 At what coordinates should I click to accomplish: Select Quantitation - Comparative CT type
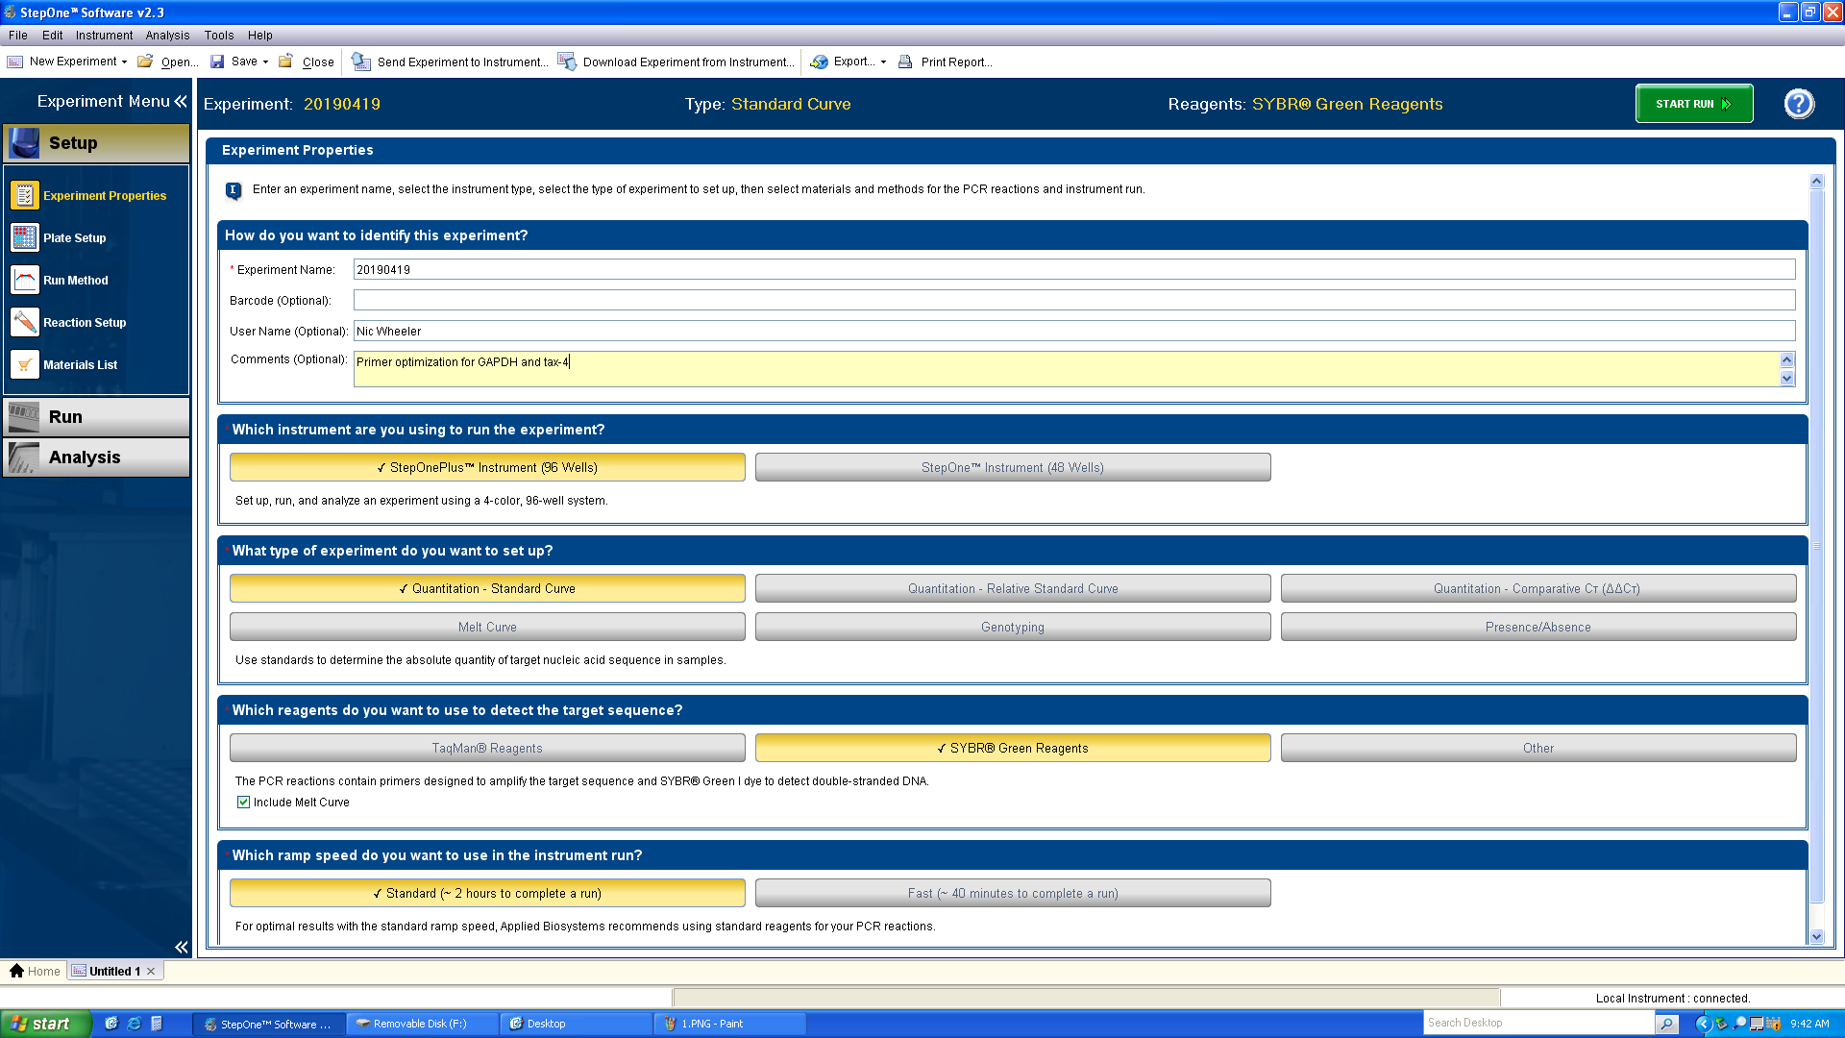coord(1538,588)
